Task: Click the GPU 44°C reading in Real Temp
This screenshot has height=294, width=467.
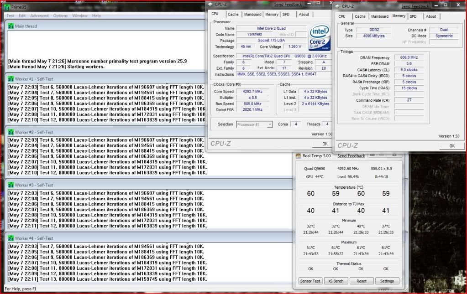Action: click(315, 176)
